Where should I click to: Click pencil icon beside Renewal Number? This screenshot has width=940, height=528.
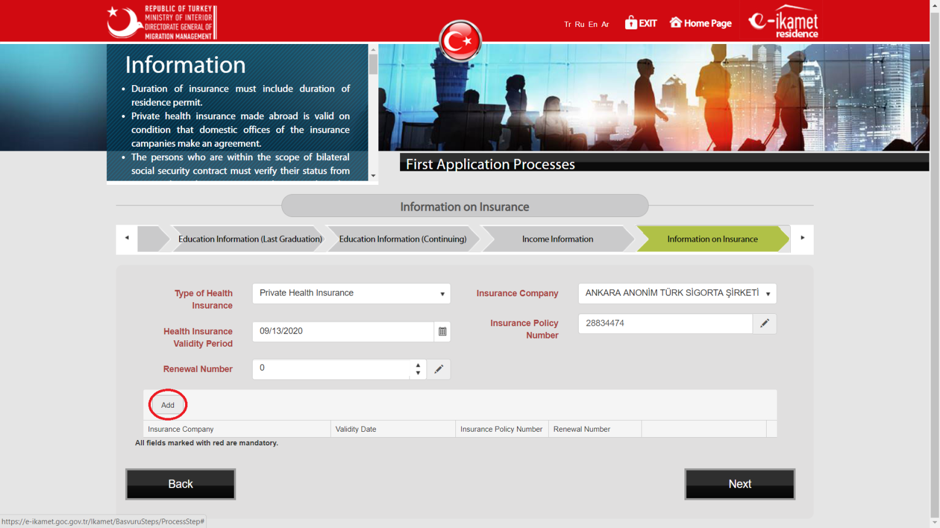(438, 369)
